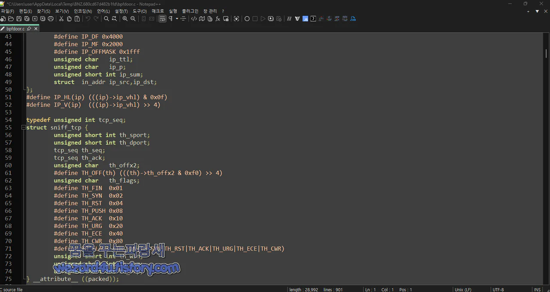This screenshot has height=292, width=550.
Task: Open the 파일(F) menu
Action: (x=7, y=11)
